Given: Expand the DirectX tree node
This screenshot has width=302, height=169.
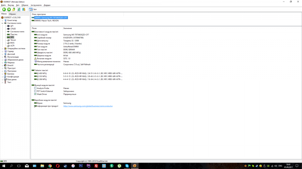Looking at the screenshot, I should pyautogui.click(x=2, y=65).
